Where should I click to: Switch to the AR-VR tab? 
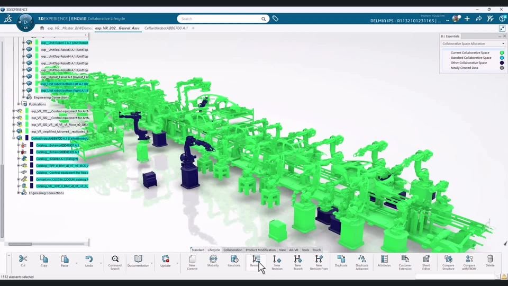tap(294, 250)
